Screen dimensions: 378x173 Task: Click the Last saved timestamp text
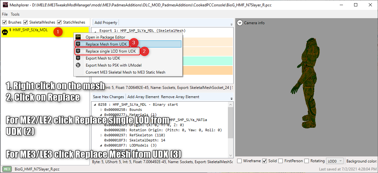[x=347, y=169]
